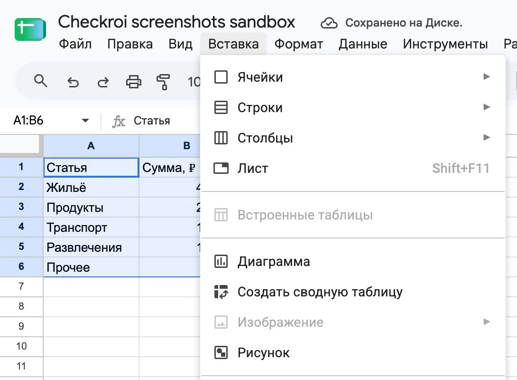Click the Изображение picture icon
Viewport: 517px width, 380px height.
click(x=221, y=322)
